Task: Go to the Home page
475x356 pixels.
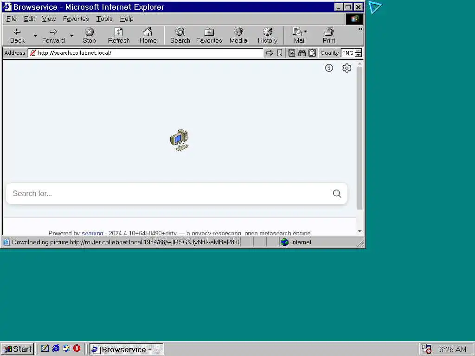Action: coord(148,36)
